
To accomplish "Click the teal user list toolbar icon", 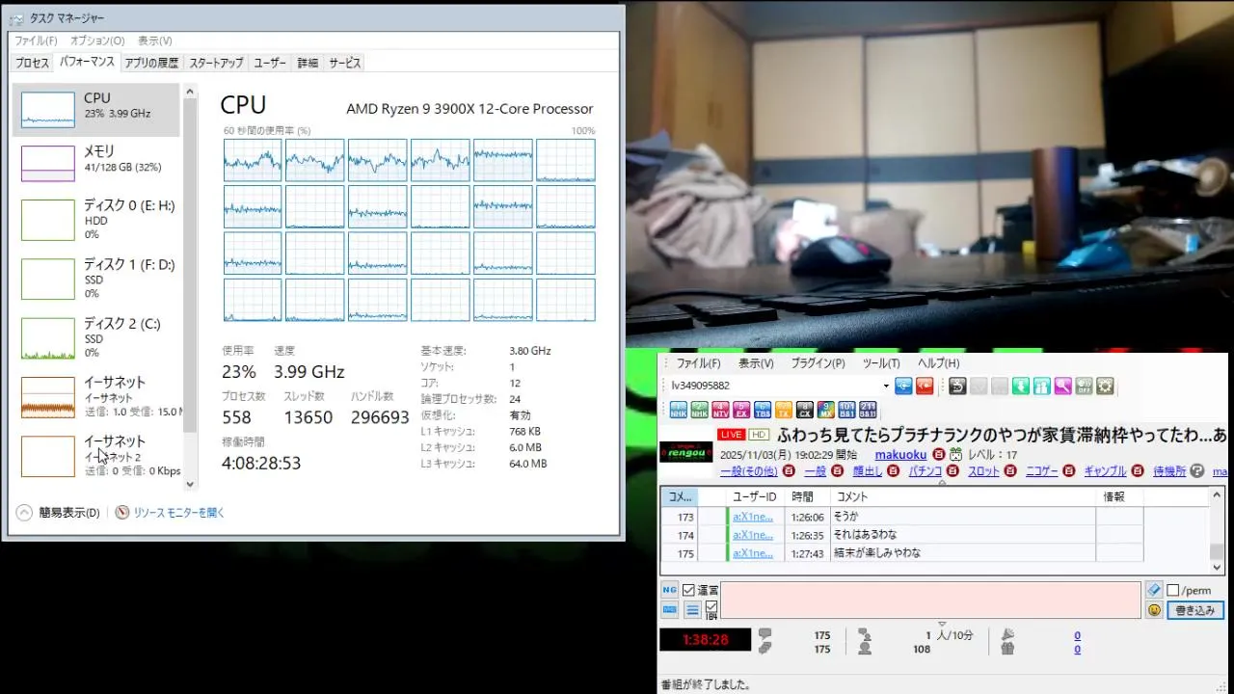I will (x=1041, y=387).
